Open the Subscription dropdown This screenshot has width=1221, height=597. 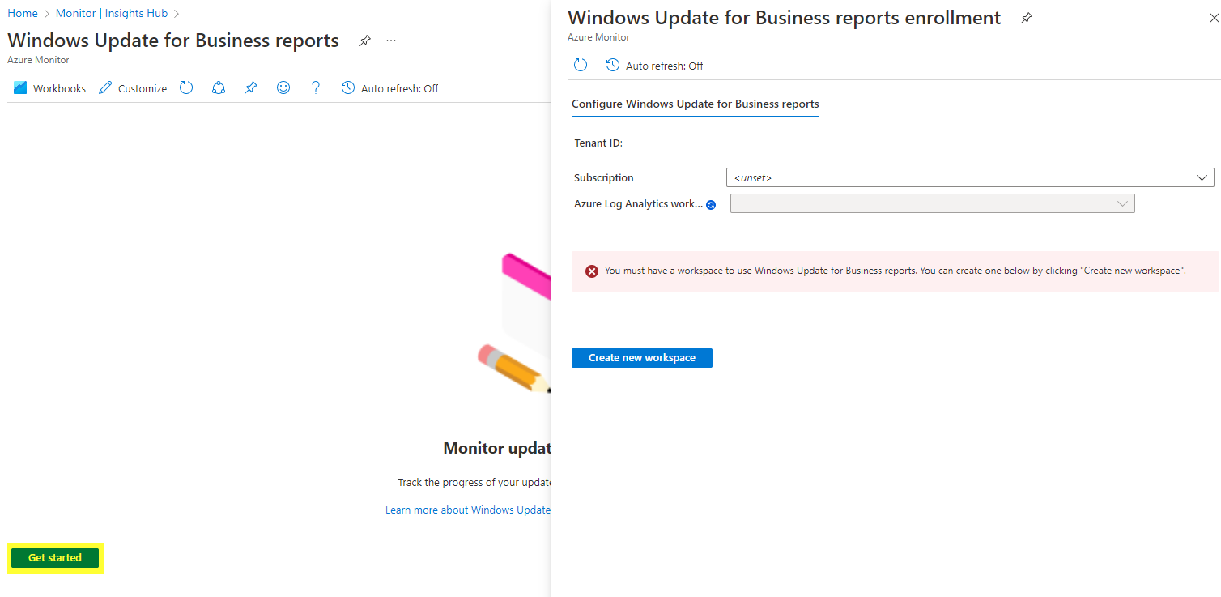(970, 177)
